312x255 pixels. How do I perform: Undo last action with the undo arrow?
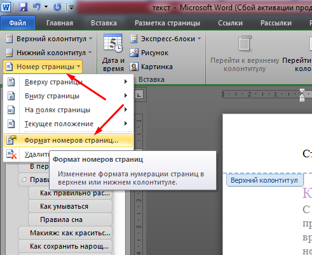[x=37, y=7]
